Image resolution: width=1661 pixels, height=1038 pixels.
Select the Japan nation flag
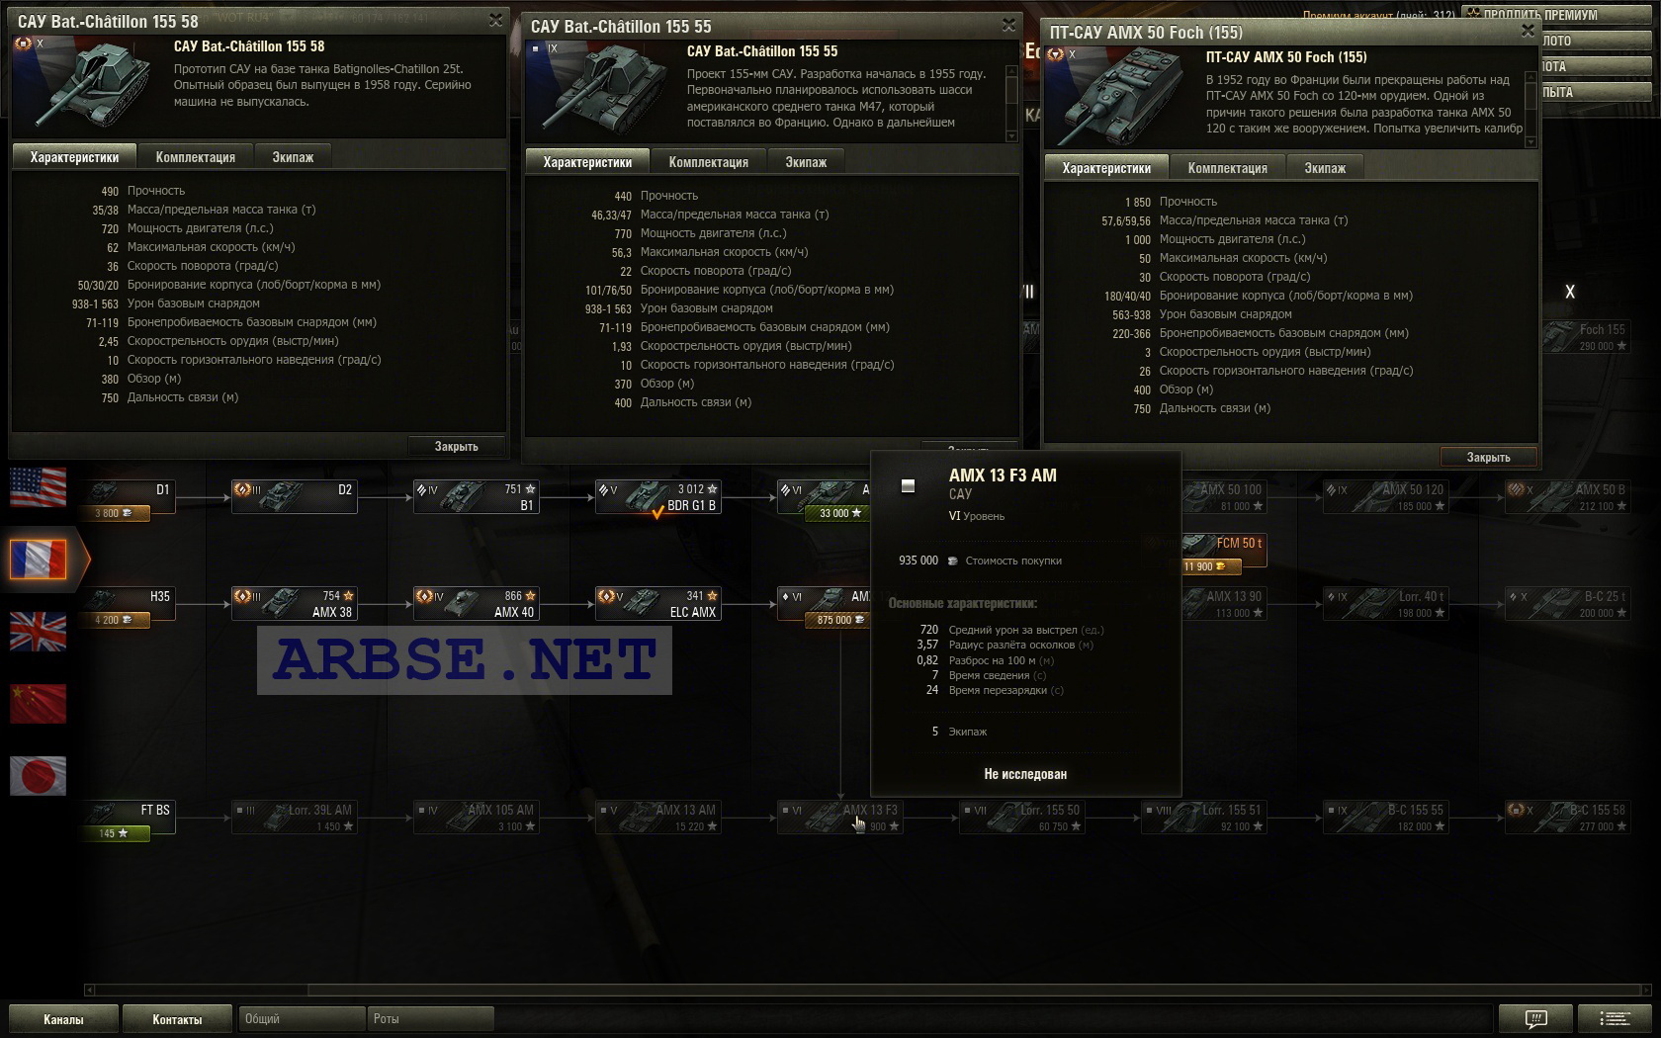click(38, 776)
